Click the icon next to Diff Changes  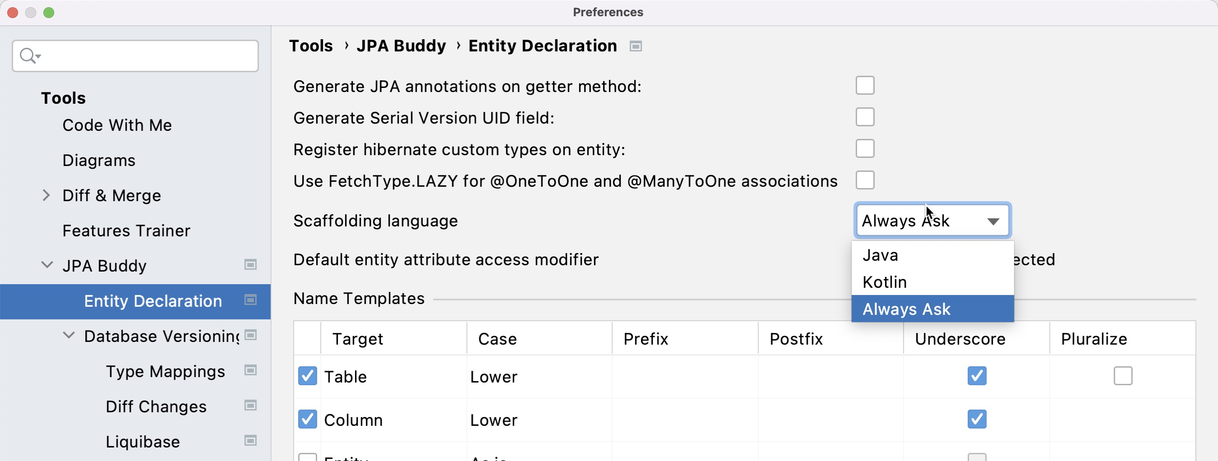point(250,406)
